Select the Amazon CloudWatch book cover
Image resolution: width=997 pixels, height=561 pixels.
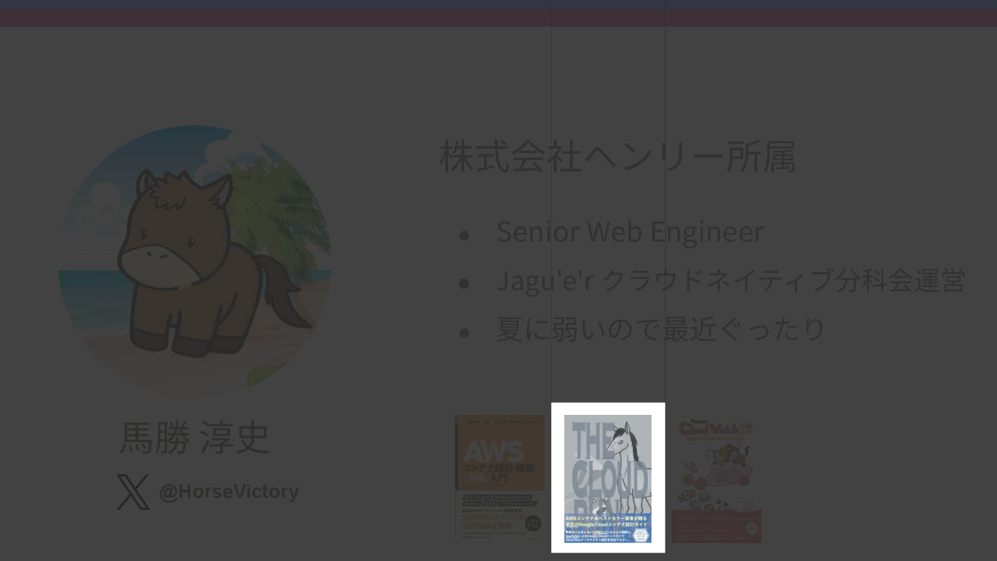(x=717, y=479)
